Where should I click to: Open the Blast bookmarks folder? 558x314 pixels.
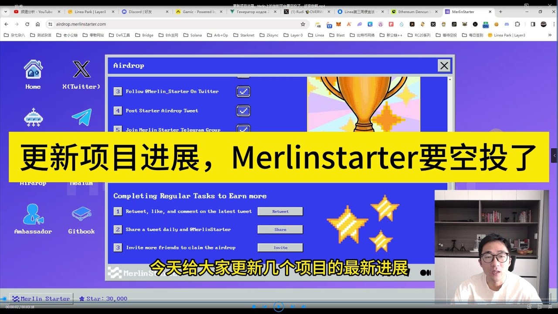(337, 35)
